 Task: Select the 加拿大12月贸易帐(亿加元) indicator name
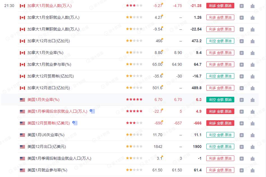point(50,76)
